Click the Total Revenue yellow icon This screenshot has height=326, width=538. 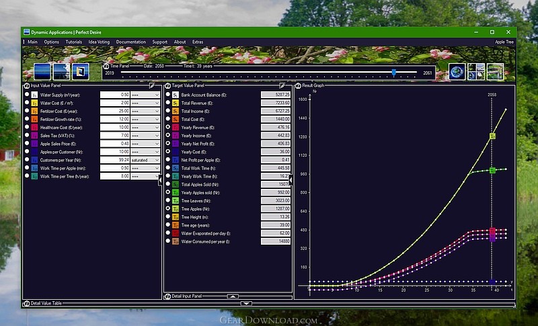click(176, 103)
